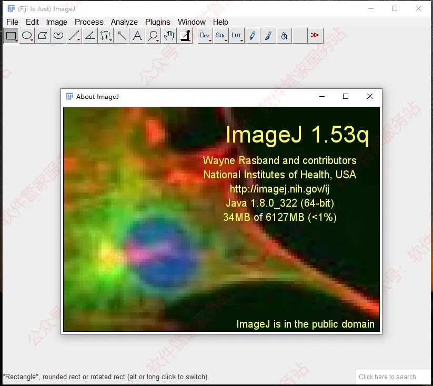
Task: Select the Oval selection tool
Action: tap(27, 36)
